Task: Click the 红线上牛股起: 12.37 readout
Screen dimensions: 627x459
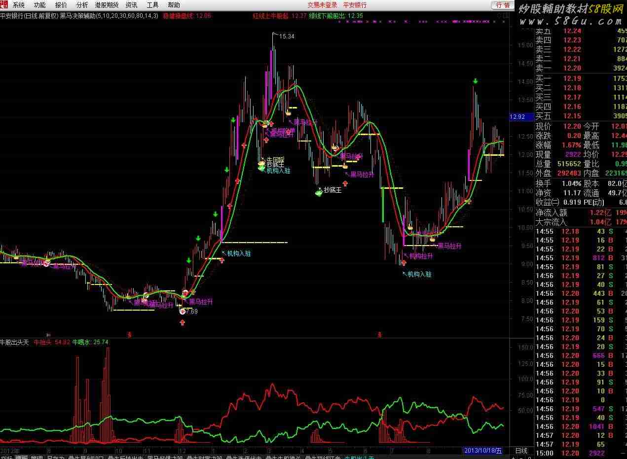Action: tap(280, 16)
